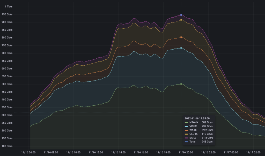265x156 pixels.
Task: Click the green NSW-IX color swatch
Action: pyautogui.click(x=186, y=122)
